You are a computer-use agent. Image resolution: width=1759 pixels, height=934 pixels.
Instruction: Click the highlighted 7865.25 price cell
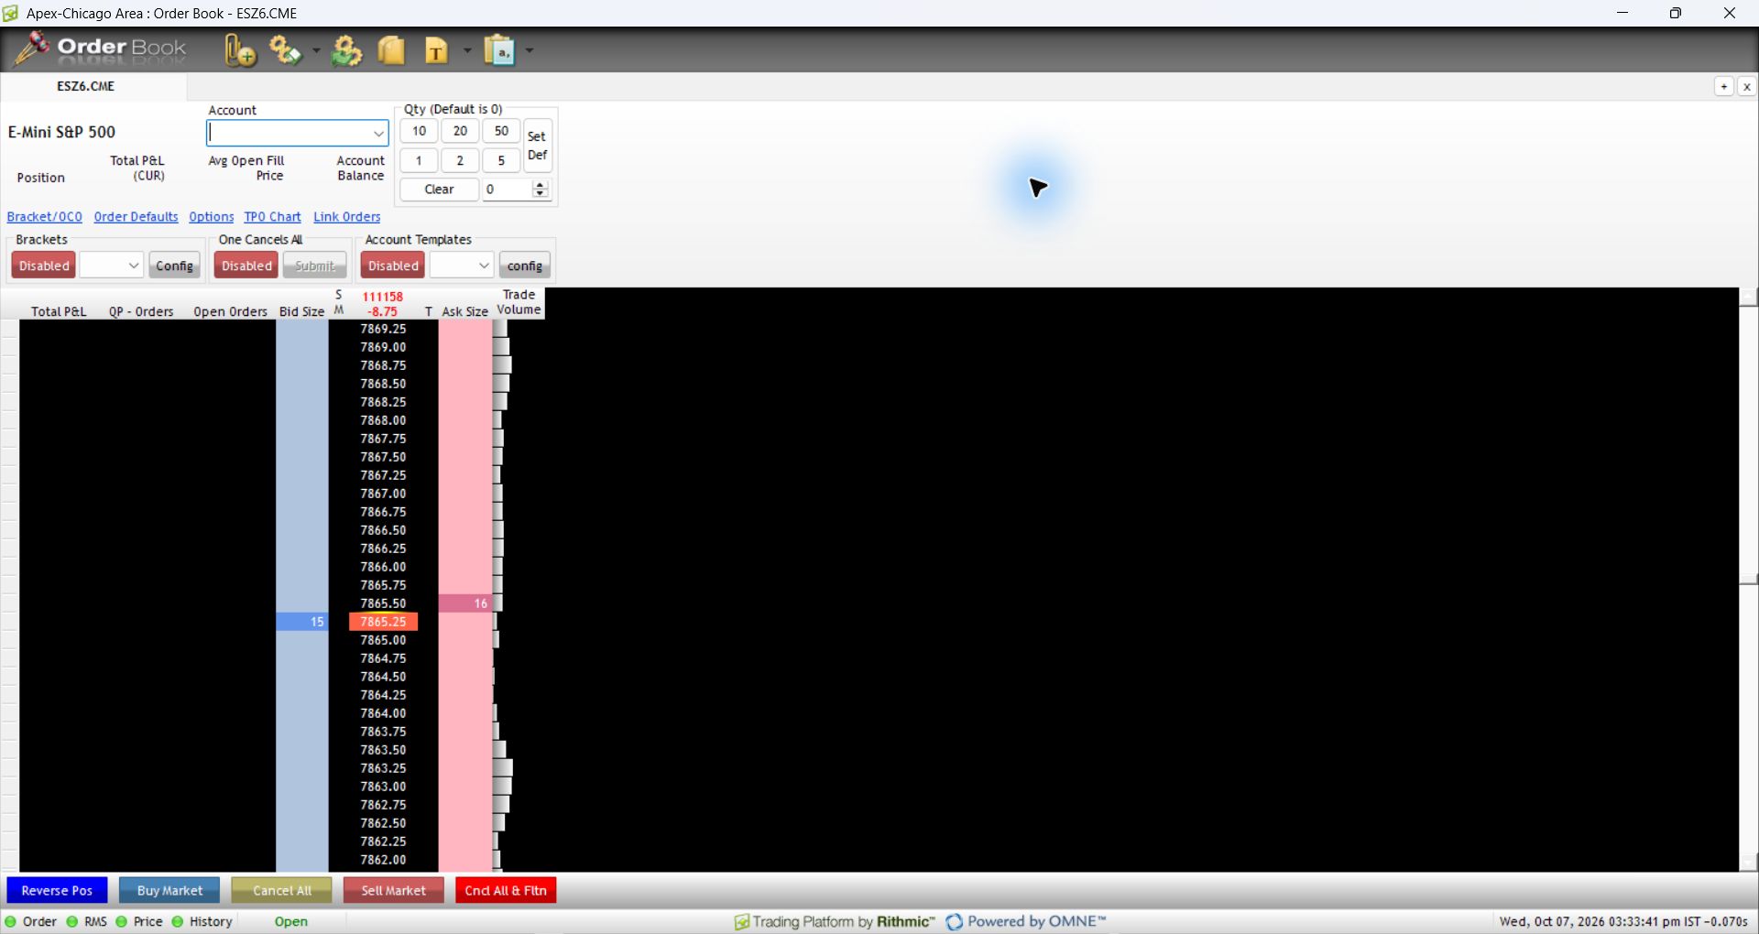pos(383,622)
